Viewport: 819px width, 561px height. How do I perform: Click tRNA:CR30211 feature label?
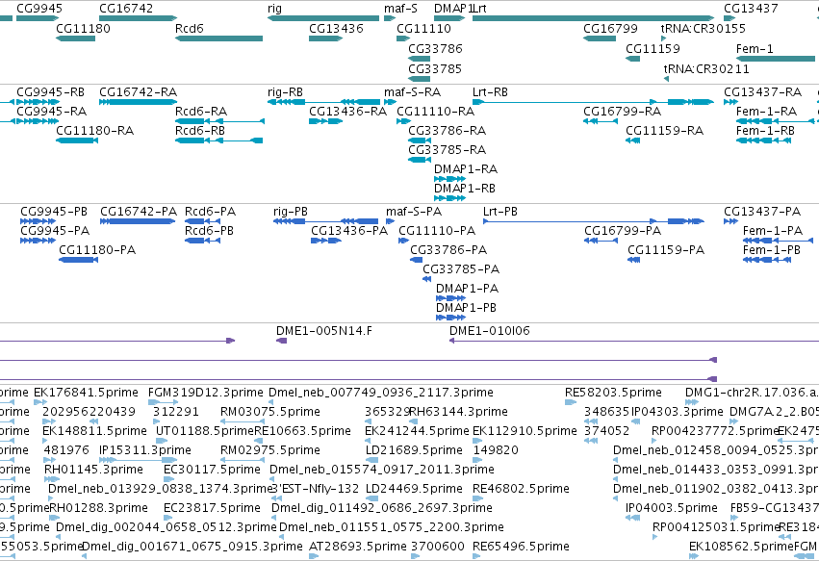coord(706,69)
